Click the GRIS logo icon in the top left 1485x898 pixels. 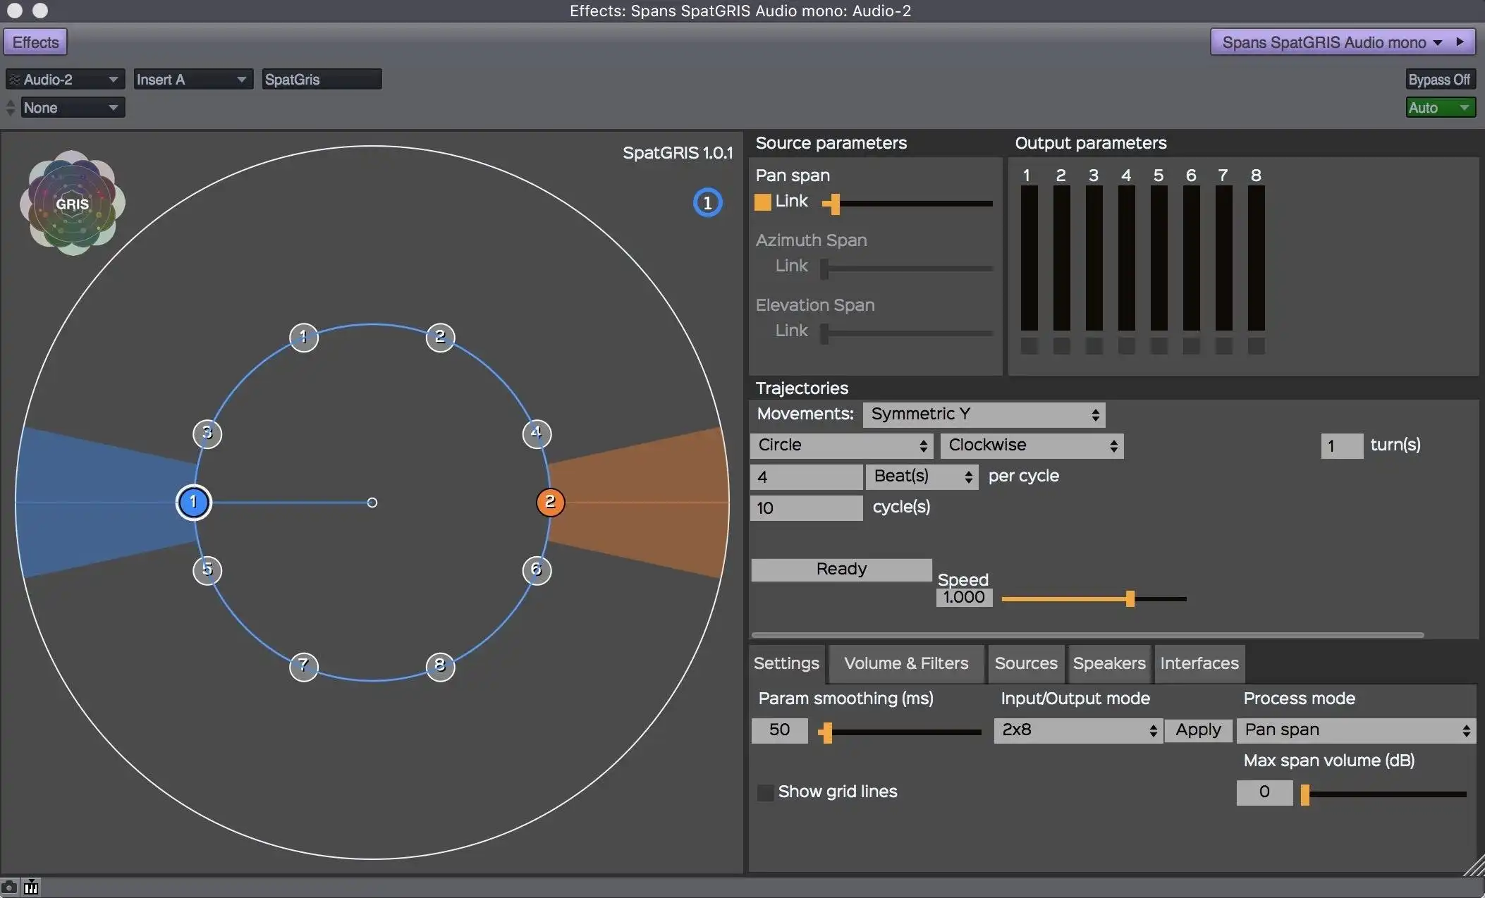pyautogui.click(x=72, y=204)
